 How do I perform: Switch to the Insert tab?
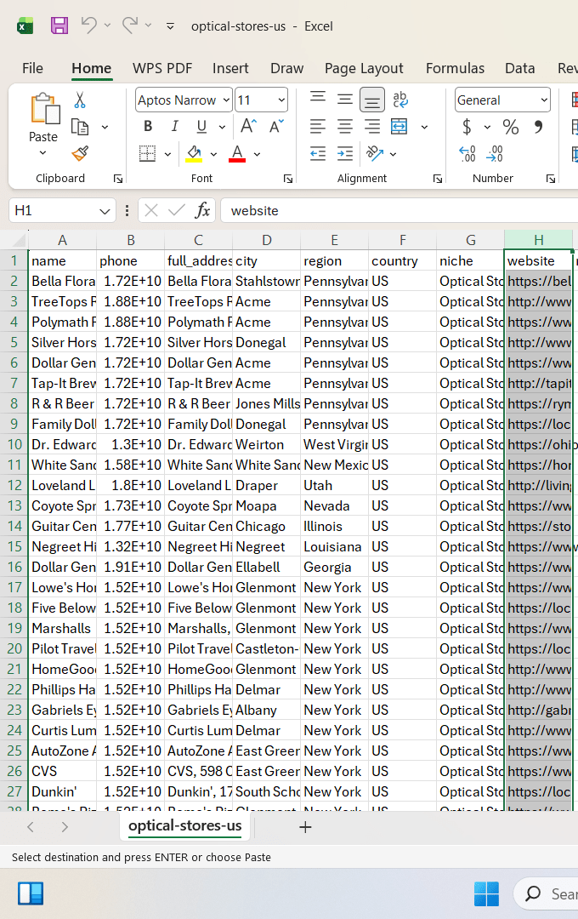230,69
